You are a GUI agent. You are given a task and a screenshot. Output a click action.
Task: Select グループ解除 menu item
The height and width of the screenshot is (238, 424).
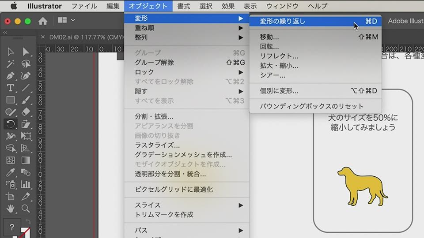[155, 63]
